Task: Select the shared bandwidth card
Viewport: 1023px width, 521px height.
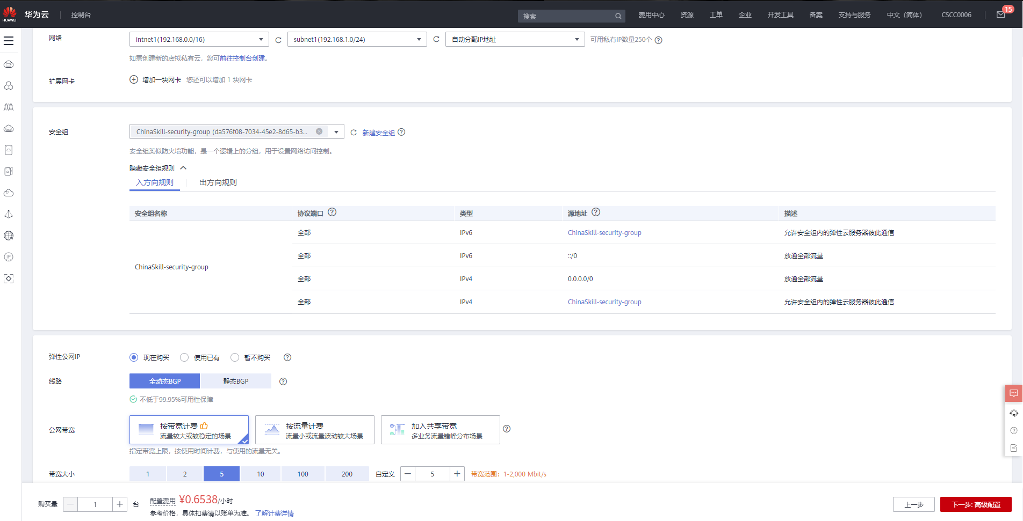Action: click(x=441, y=430)
